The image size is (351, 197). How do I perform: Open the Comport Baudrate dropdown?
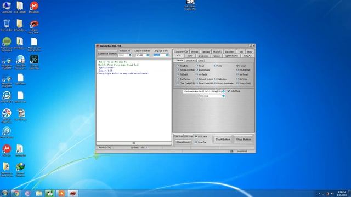point(148,55)
